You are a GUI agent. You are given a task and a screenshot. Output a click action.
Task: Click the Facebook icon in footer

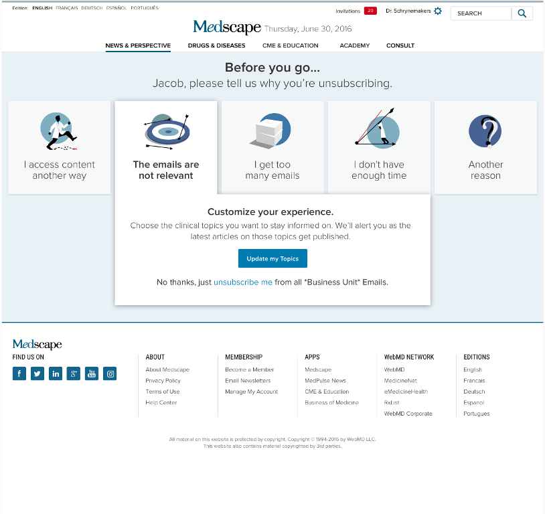19,373
